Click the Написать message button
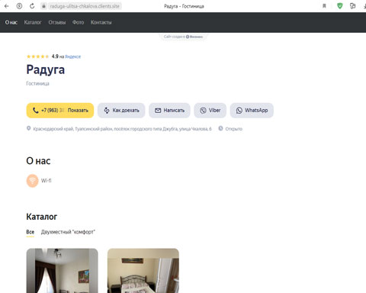This screenshot has height=293, width=366. tap(169, 111)
